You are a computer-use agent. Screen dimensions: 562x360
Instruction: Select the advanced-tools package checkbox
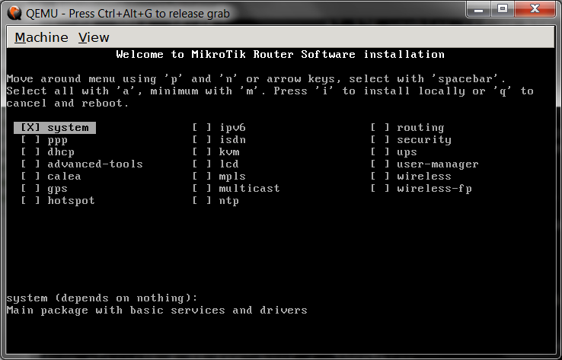point(30,164)
